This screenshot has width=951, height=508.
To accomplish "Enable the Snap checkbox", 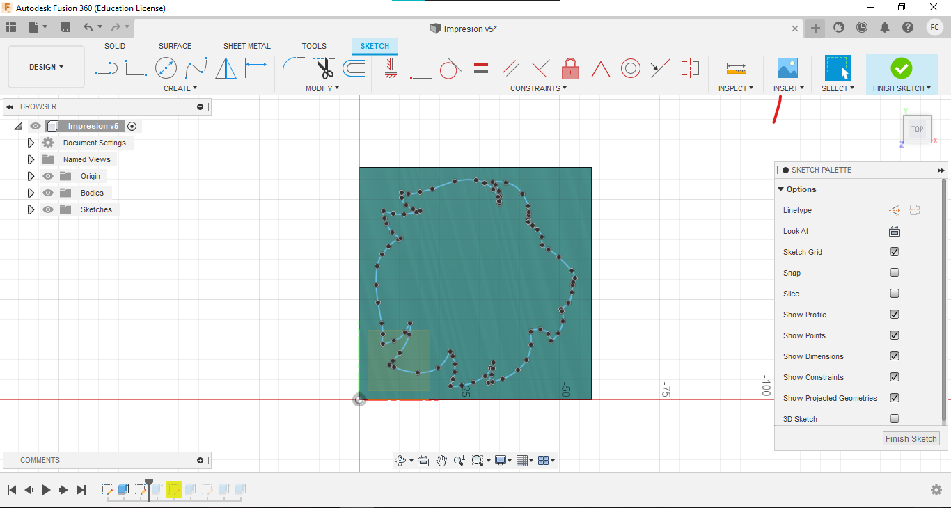I will click(895, 273).
